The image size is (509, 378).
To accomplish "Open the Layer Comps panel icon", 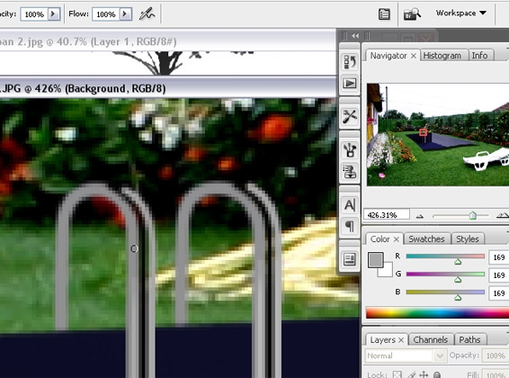I will [350, 259].
